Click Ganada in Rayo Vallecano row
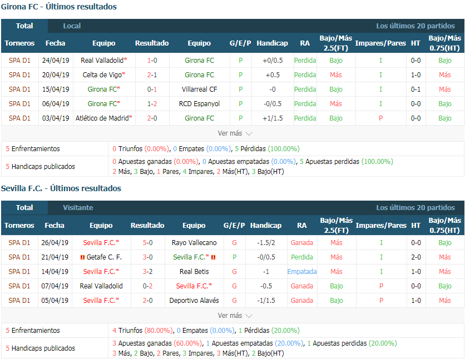The height and width of the screenshot is (359, 465). click(x=302, y=243)
